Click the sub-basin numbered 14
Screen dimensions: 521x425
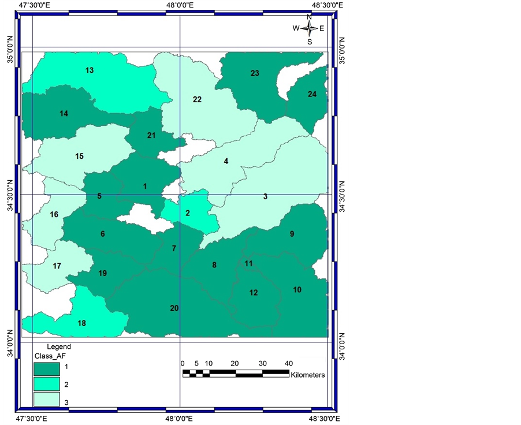point(64,114)
